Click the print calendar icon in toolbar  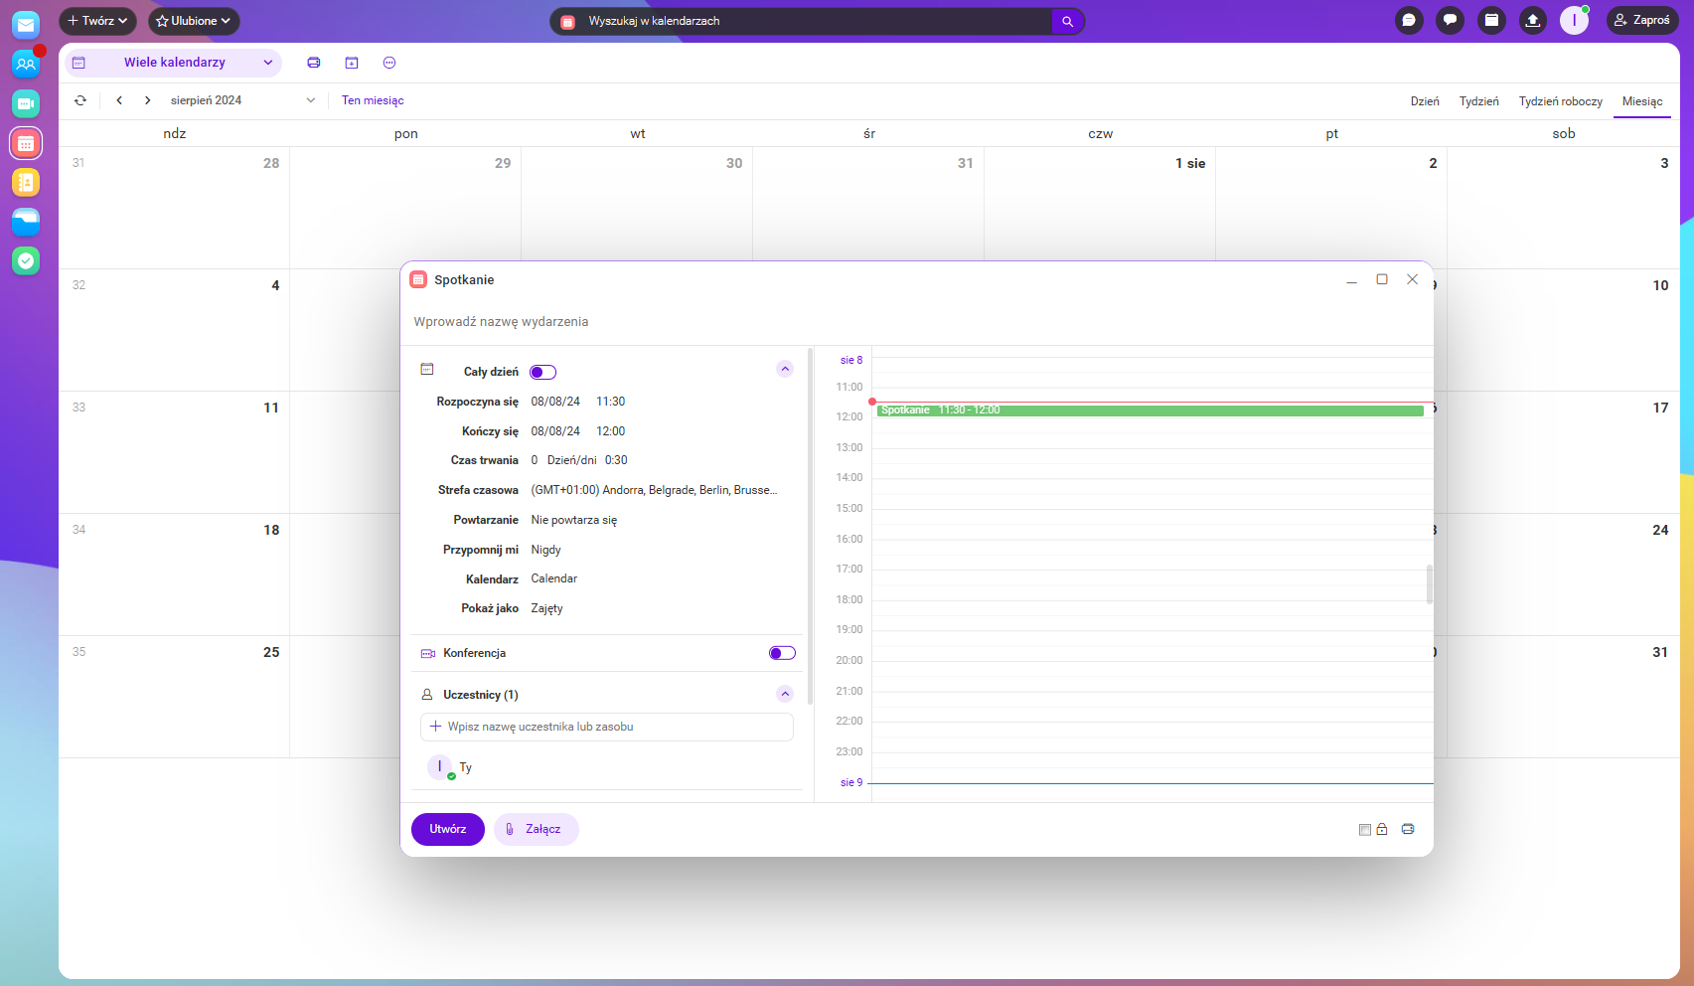tap(314, 63)
